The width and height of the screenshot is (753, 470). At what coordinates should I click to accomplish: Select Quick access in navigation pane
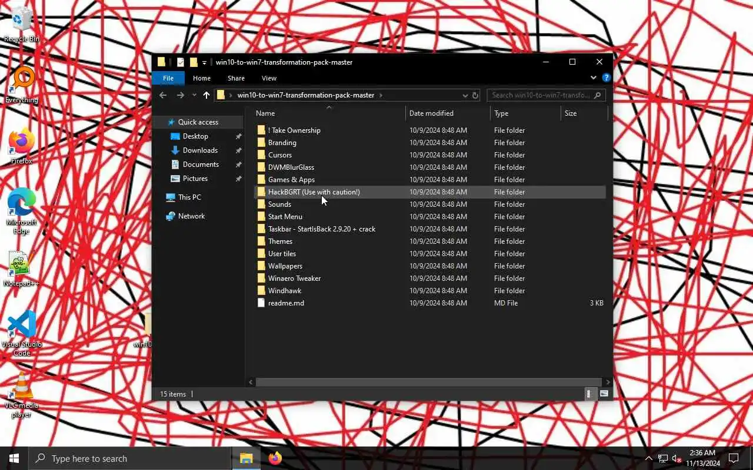tap(198, 122)
